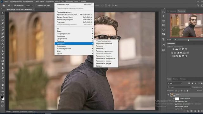203x114 pixels.
Task: Toggle Smart Filters visibility eye
Action: (x=174, y=98)
